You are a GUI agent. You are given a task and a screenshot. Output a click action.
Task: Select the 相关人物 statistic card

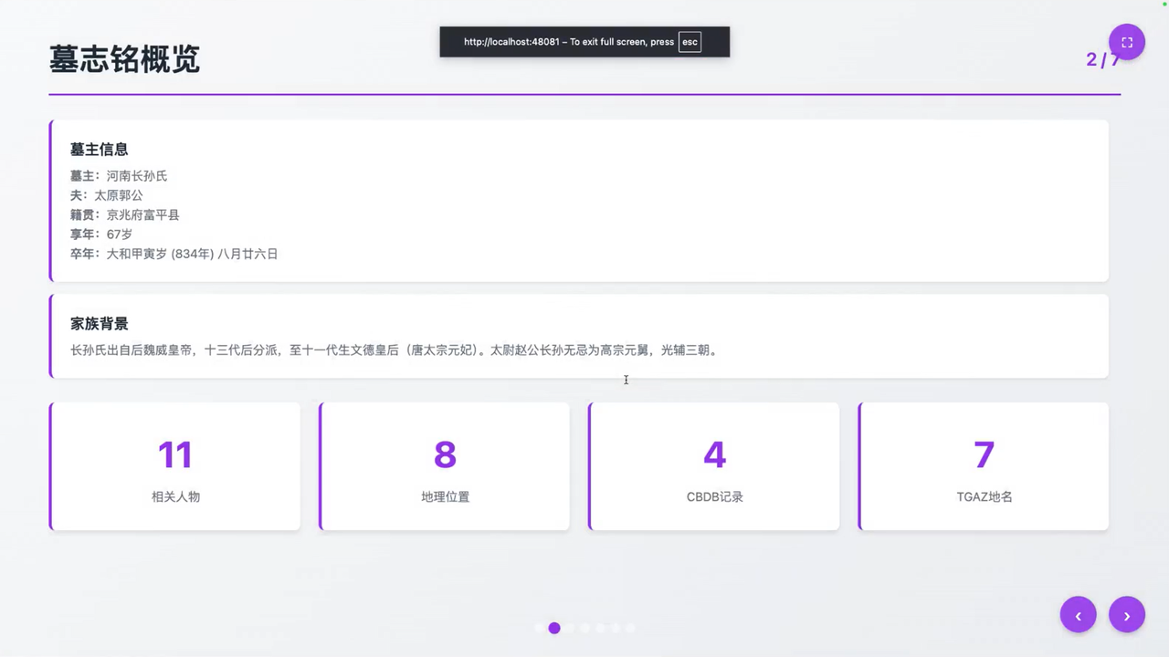coord(175,465)
